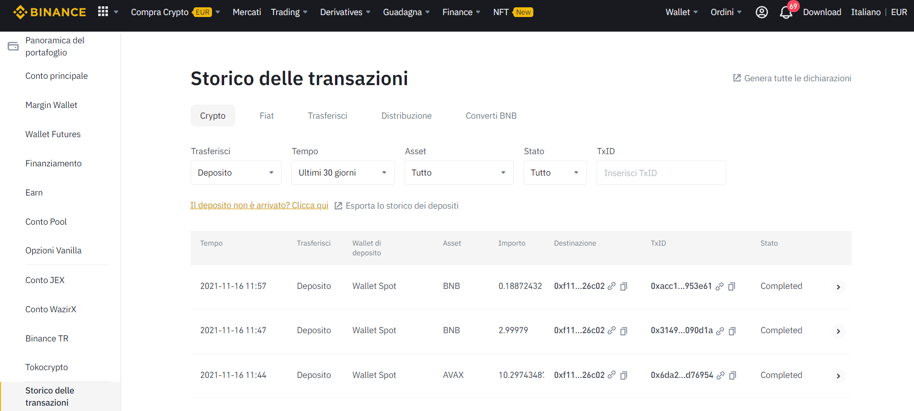The width and height of the screenshot is (914, 411).
Task: Open destination link icon in 11:57 BNB row
Action: point(612,286)
